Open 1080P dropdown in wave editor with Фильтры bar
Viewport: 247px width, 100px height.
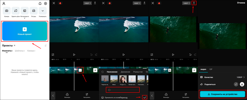88,3
